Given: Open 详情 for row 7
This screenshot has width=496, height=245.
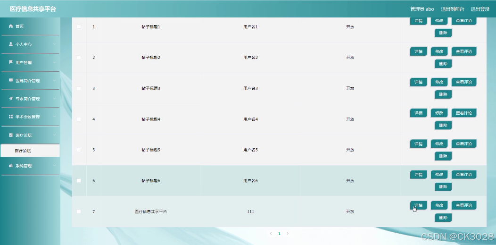Looking at the screenshot, I should coord(419,205).
